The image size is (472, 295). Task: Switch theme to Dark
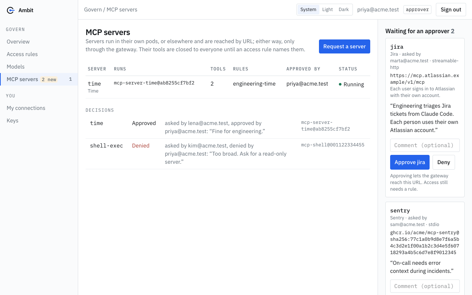(344, 10)
